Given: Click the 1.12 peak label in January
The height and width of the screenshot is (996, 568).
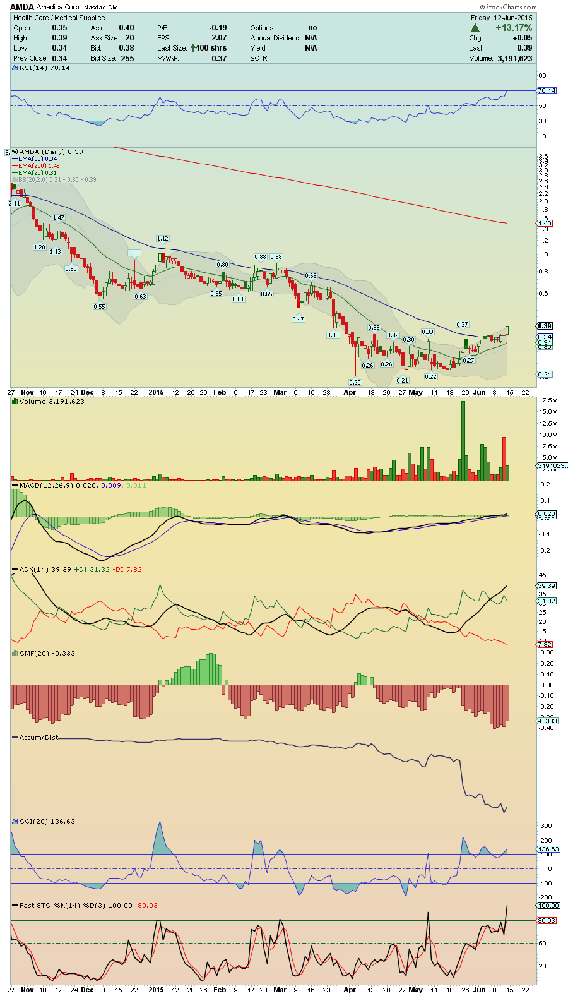Looking at the screenshot, I should point(162,239).
